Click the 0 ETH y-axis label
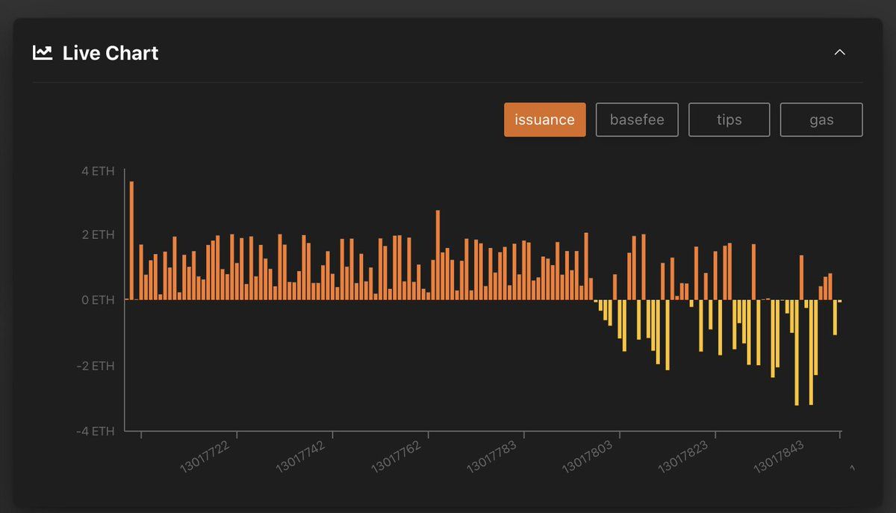The image size is (896, 513). click(x=98, y=300)
